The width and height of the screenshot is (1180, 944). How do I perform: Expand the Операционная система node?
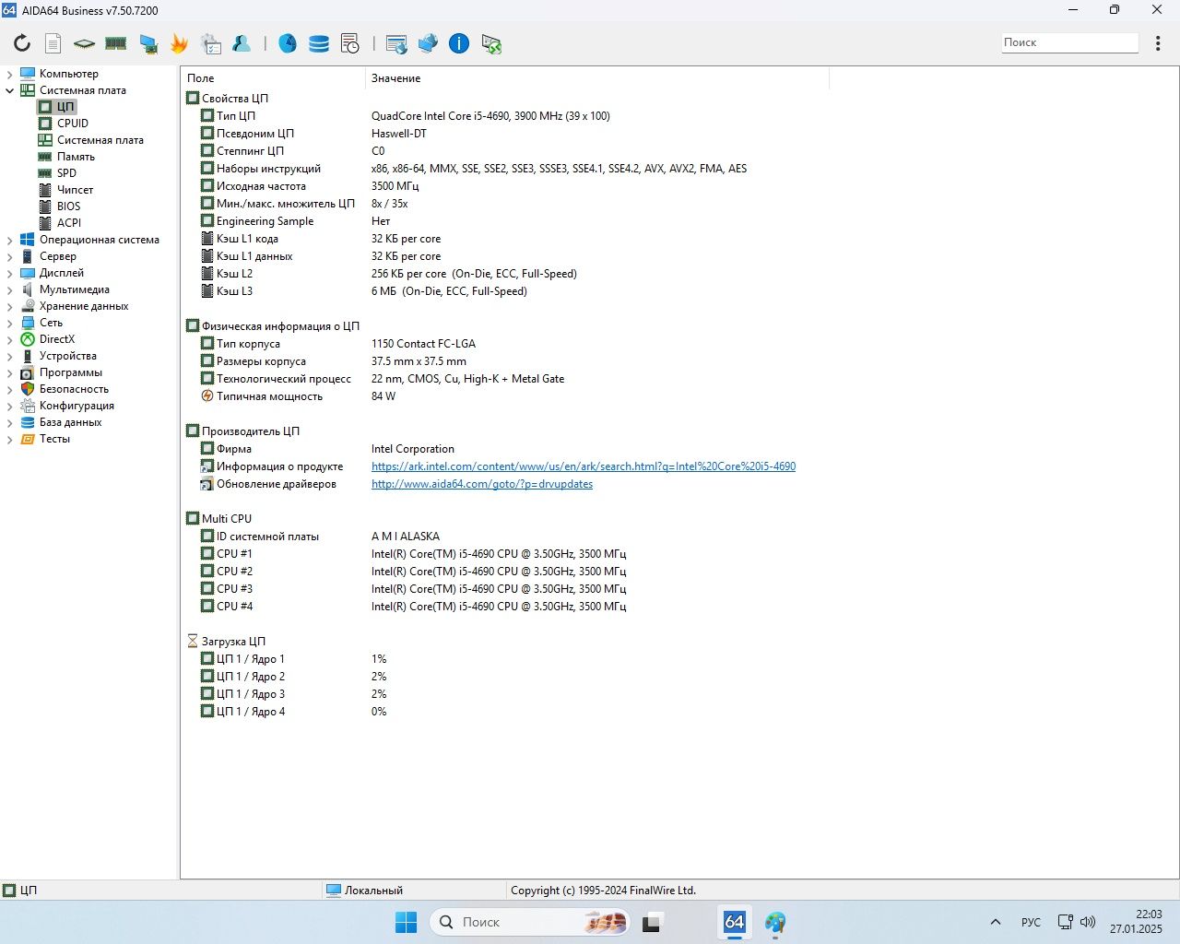click(x=10, y=240)
